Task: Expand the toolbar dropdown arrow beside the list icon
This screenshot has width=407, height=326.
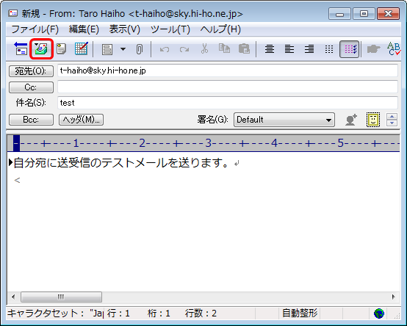Action: coord(123,48)
